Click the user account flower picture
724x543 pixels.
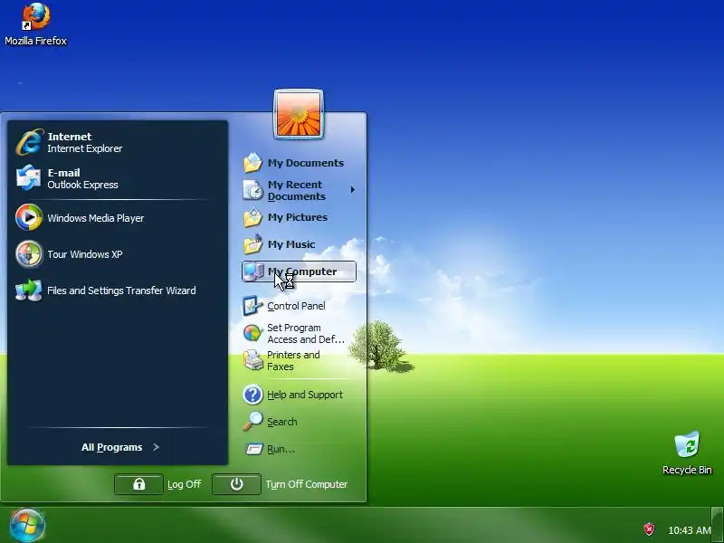pos(299,114)
